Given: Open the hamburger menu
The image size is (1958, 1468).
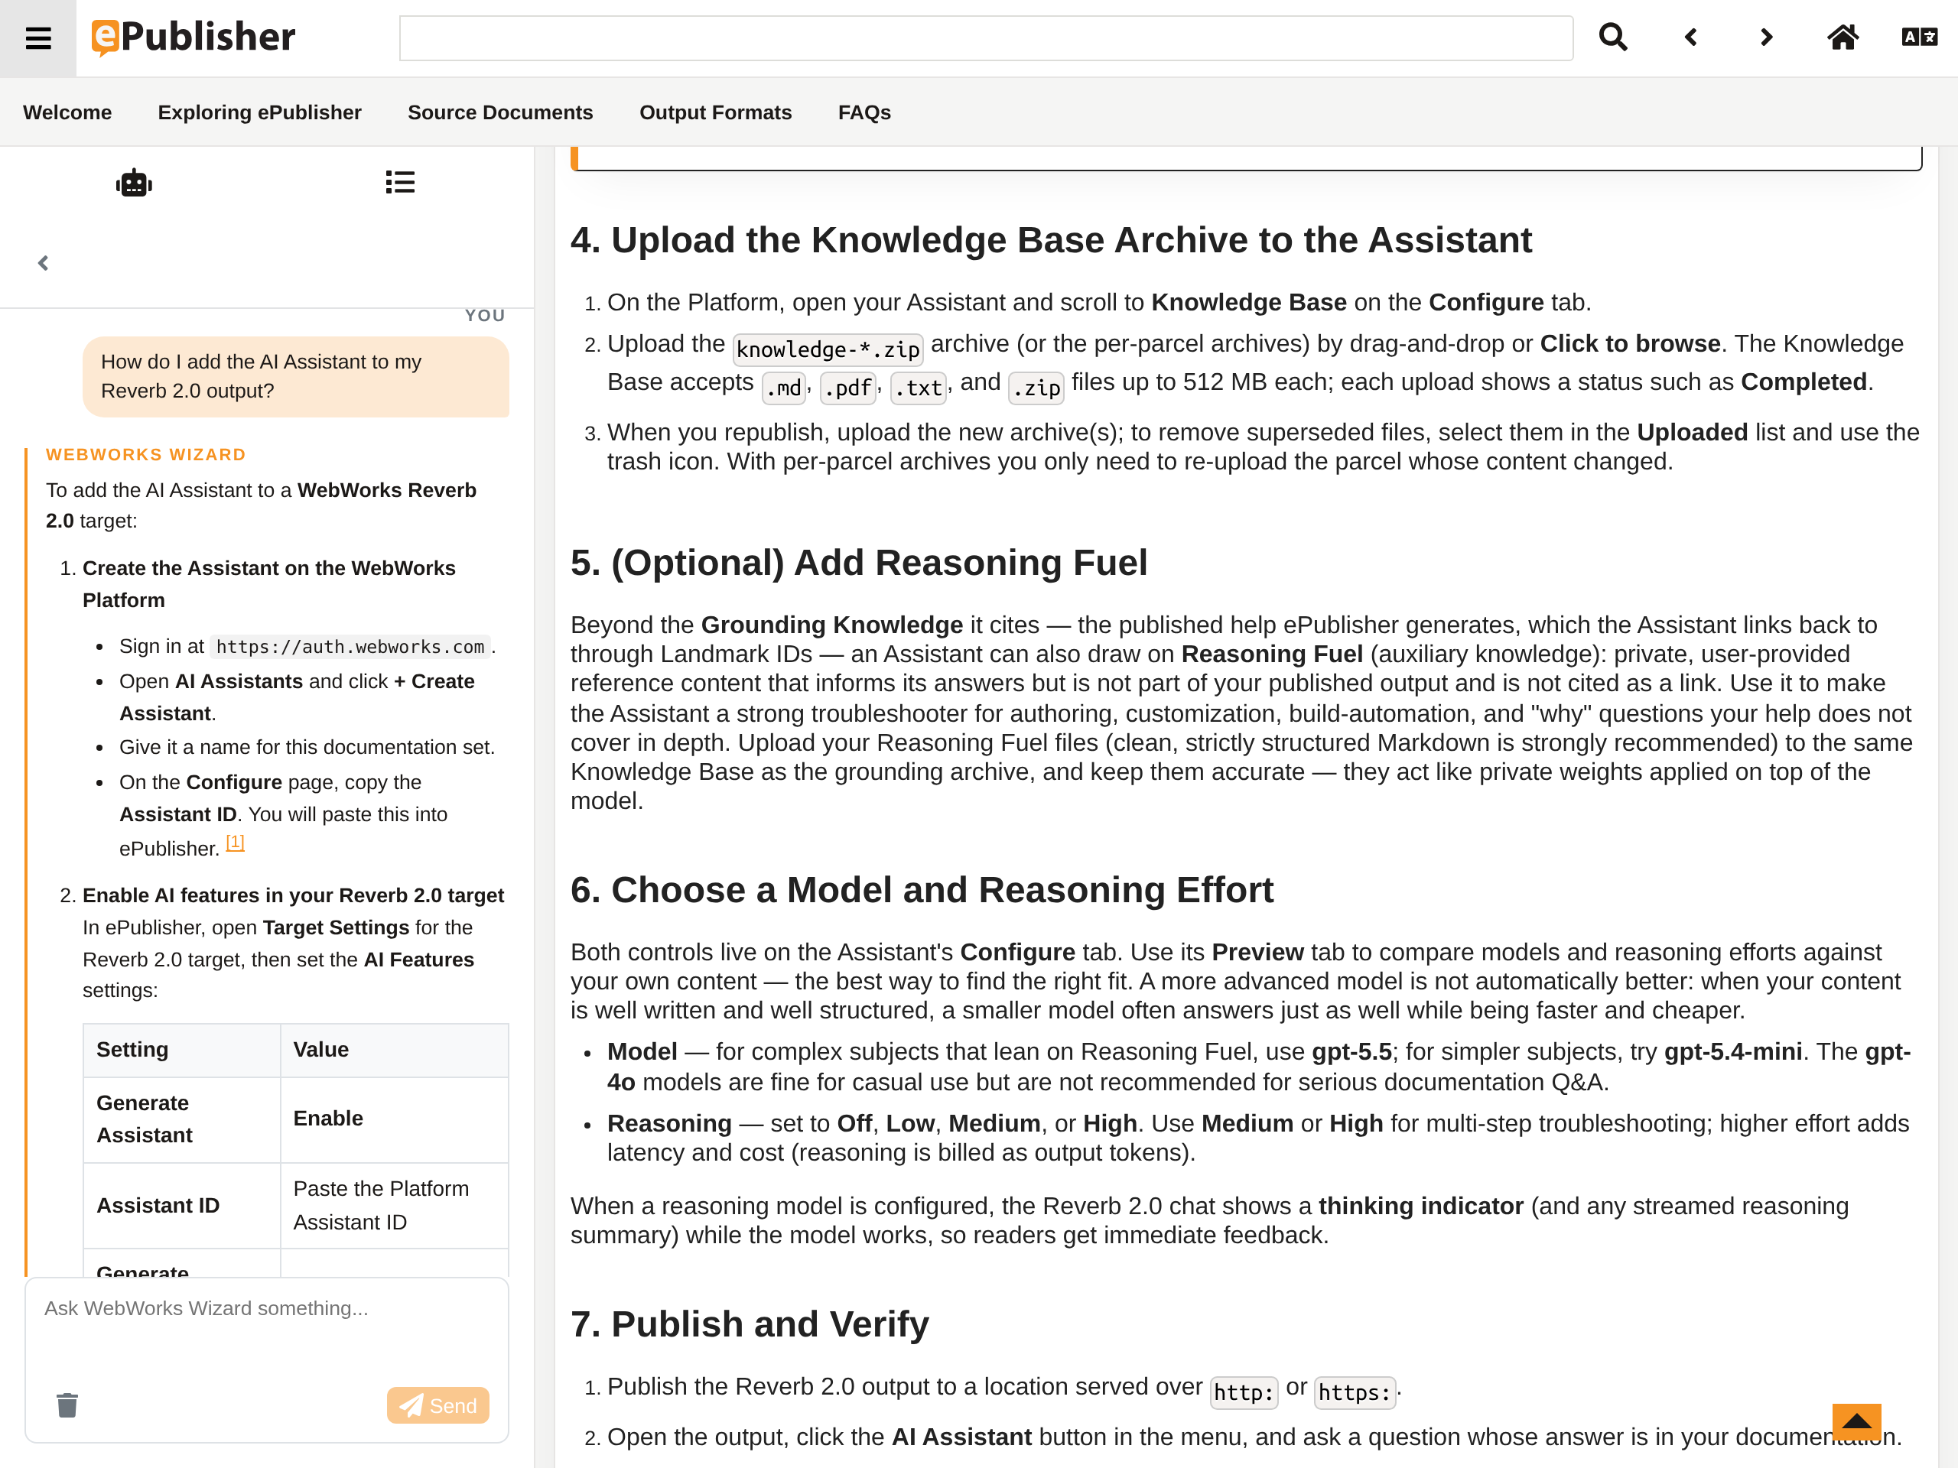Looking at the screenshot, I should 38,38.
